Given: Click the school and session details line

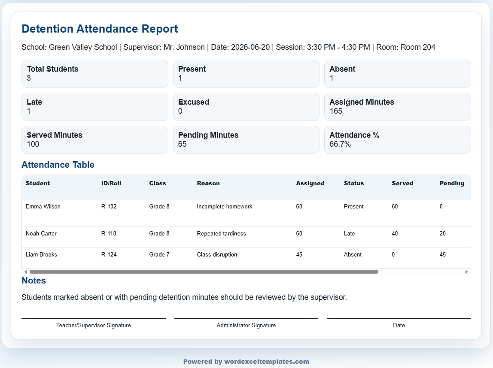Looking at the screenshot, I should tap(228, 47).
